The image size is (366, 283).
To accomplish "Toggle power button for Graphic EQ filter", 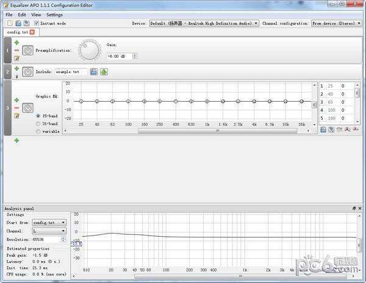I will [x=27, y=108].
